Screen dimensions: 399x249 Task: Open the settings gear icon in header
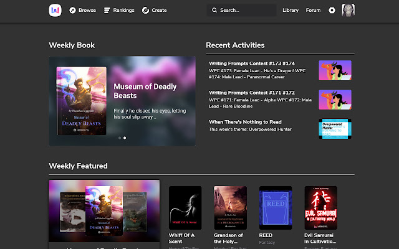[332, 11]
